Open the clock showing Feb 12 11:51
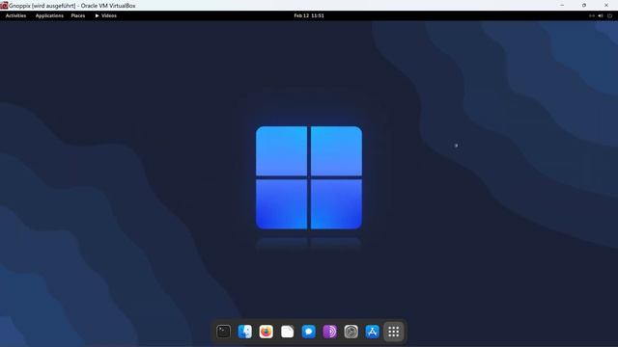 pos(309,15)
